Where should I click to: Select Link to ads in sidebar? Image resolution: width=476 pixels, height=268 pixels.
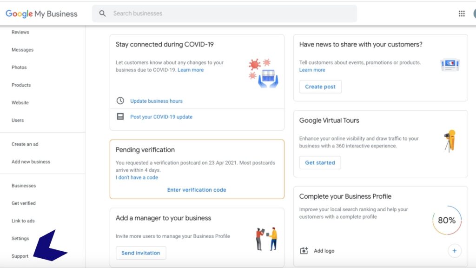point(23,221)
